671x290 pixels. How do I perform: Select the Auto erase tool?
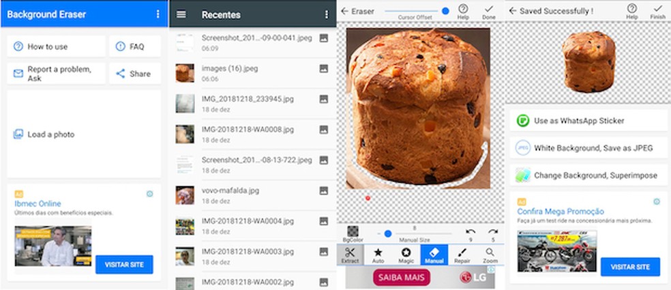coord(378,255)
